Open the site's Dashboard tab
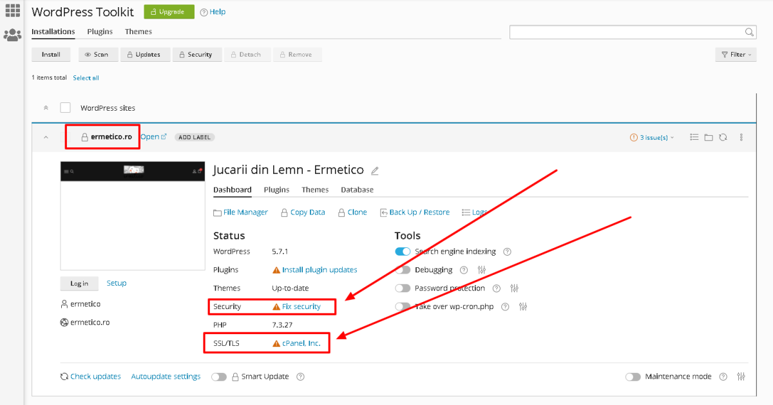The image size is (773, 405). 233,190
